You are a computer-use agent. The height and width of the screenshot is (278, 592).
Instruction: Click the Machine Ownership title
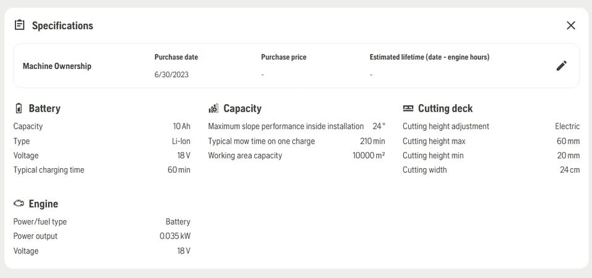click(x=57, y=66)
